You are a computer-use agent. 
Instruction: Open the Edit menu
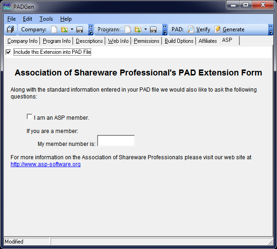pos(28,19)
